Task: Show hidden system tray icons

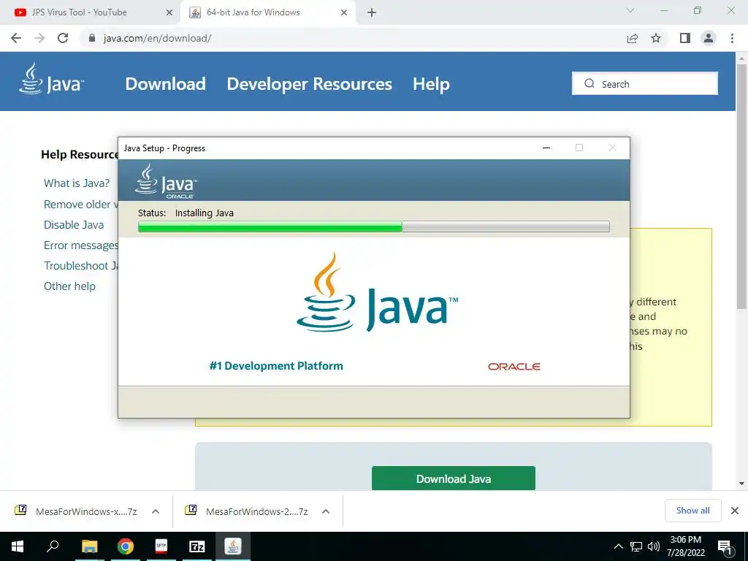Action: click(x=618, y=546)
